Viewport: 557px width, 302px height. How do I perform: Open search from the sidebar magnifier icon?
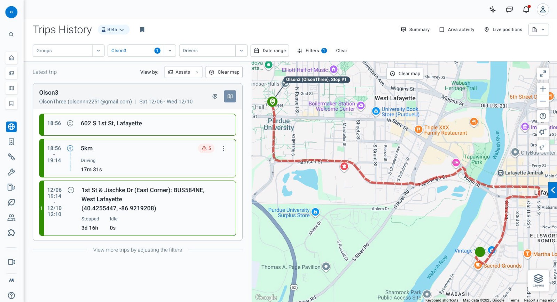tap(11, 34)
